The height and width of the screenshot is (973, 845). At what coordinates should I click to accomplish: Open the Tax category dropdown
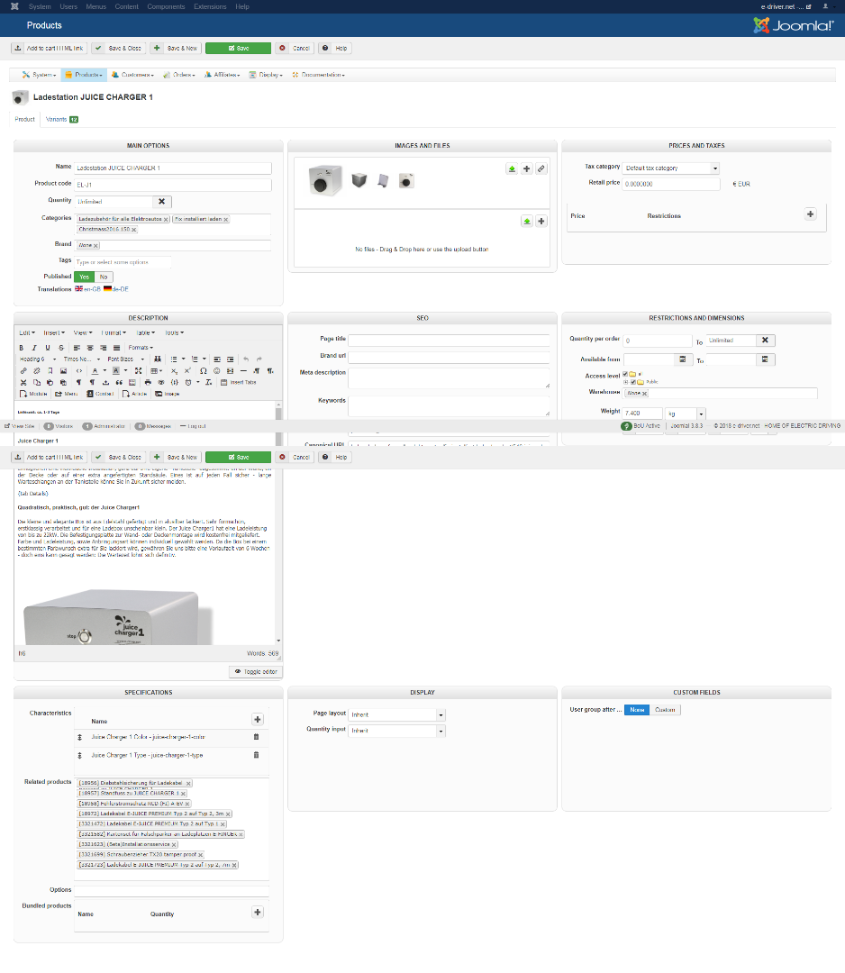coord(670,168)
